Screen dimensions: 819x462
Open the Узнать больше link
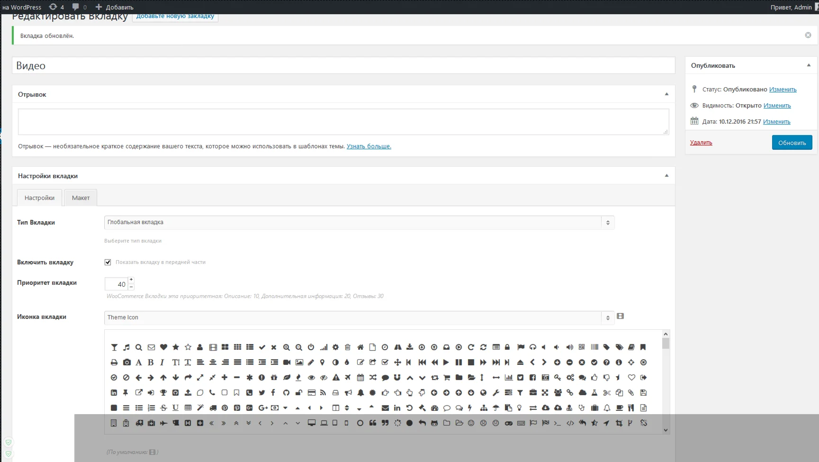tap(369, 146)
